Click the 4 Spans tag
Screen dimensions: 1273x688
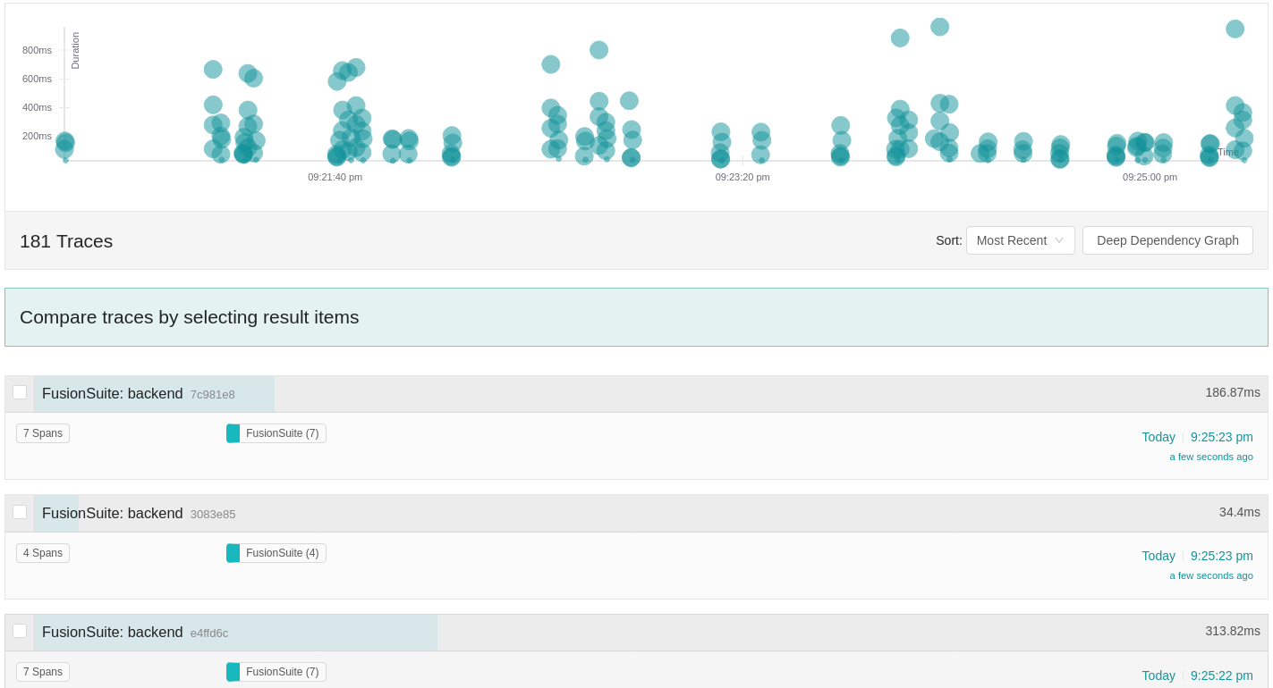pos(43,553)
